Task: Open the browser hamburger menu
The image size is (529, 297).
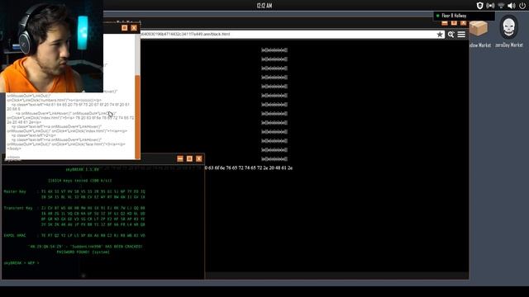Action: click(x=461, y=35)
